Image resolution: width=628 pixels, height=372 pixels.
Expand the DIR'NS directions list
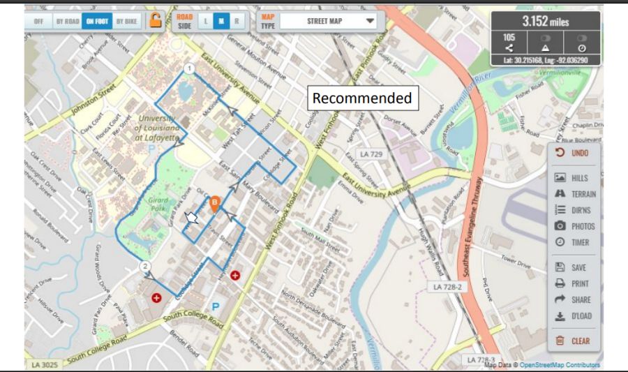(x=574, y=209)
